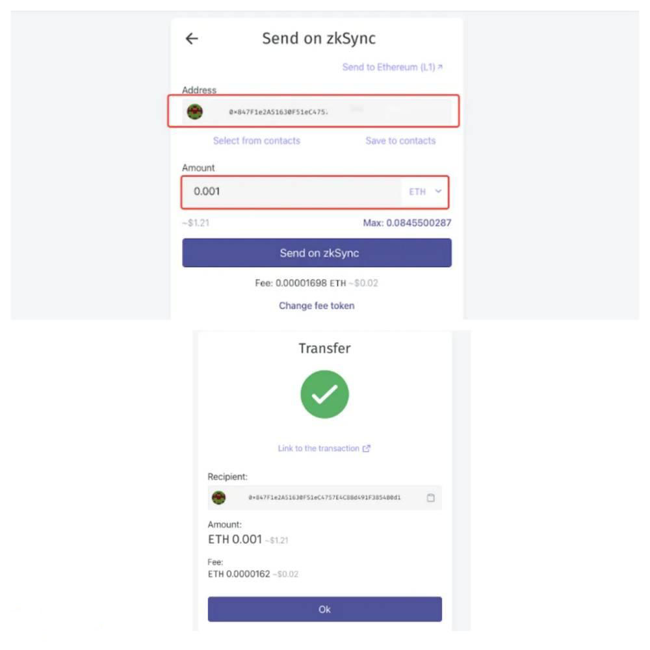
Task: Click the address avatar identicon in the Address field
Action: pos(195,112)
